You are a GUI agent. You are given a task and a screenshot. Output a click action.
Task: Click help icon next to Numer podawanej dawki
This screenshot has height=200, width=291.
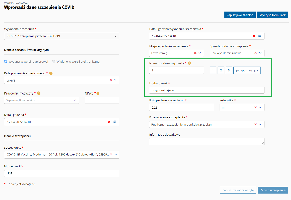[x=189, y=63]
